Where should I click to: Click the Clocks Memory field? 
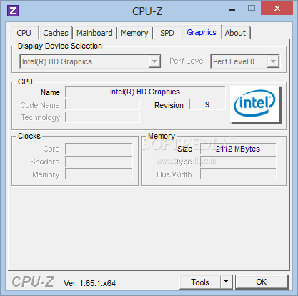pos(99,174)
